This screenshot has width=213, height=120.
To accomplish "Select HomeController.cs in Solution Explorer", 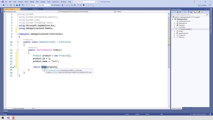I will (x=186, y=29).
